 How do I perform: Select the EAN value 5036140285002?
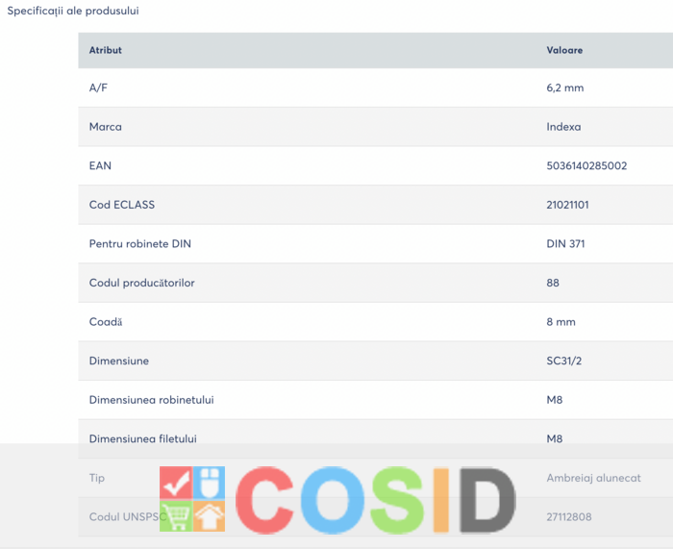tap(586, 165)
